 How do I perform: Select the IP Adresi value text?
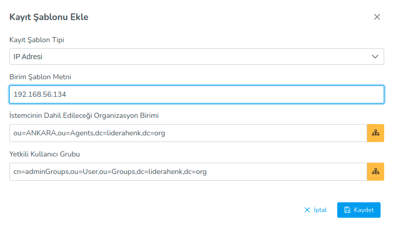click(28, 57)
